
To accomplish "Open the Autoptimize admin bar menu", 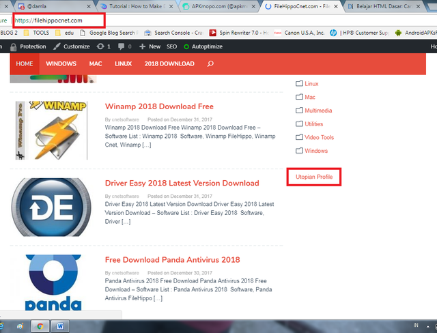I will pyautogui.click(x=203, y=46).
